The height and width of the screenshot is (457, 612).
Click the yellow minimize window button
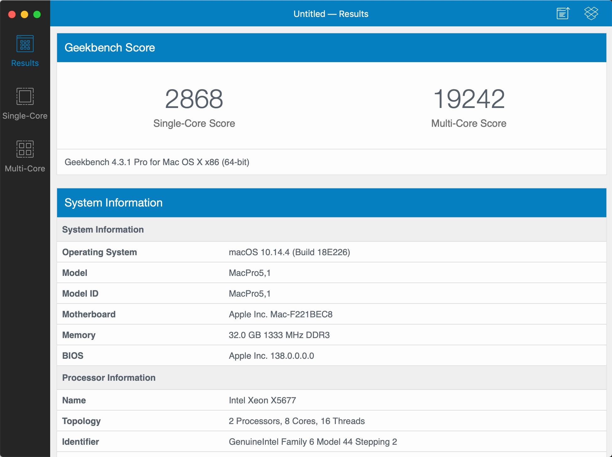[24, 14]
